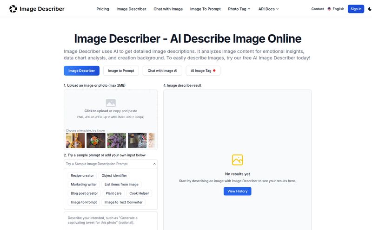Select the Marketing writer prompt
This screenshot has width=372, height=230.
coord(84,185)
